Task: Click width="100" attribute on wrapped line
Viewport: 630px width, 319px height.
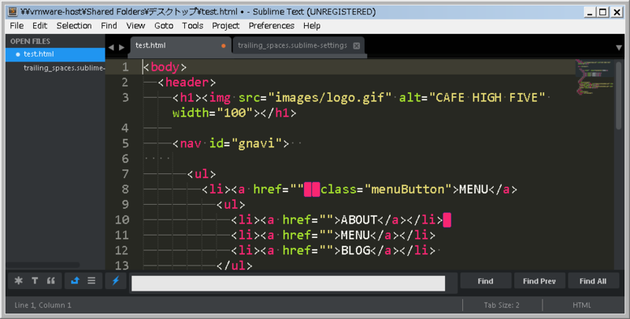Action: [213, 113]
